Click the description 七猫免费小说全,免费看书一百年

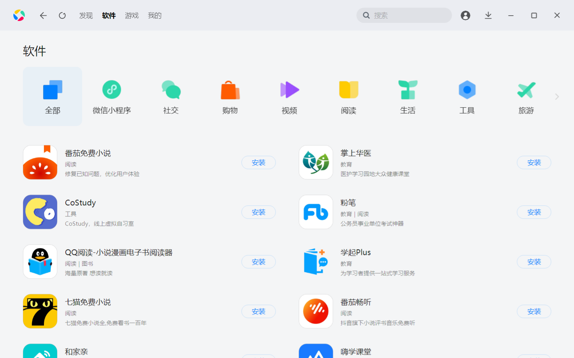point(106,323)
